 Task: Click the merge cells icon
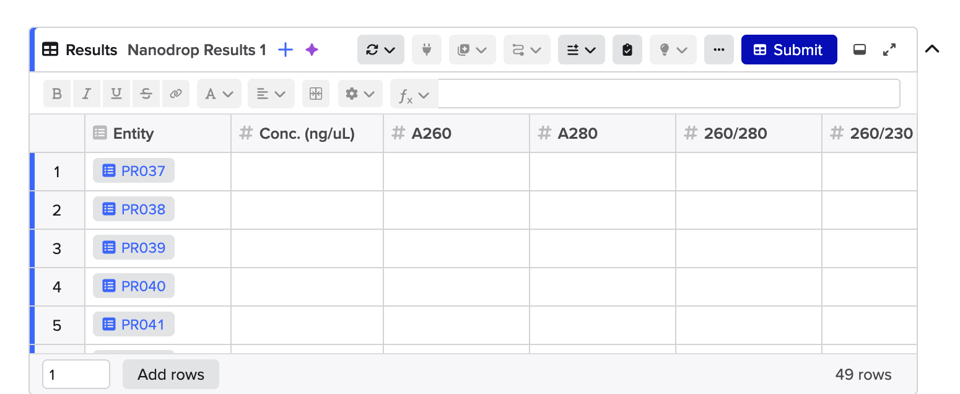coord(316,93)
